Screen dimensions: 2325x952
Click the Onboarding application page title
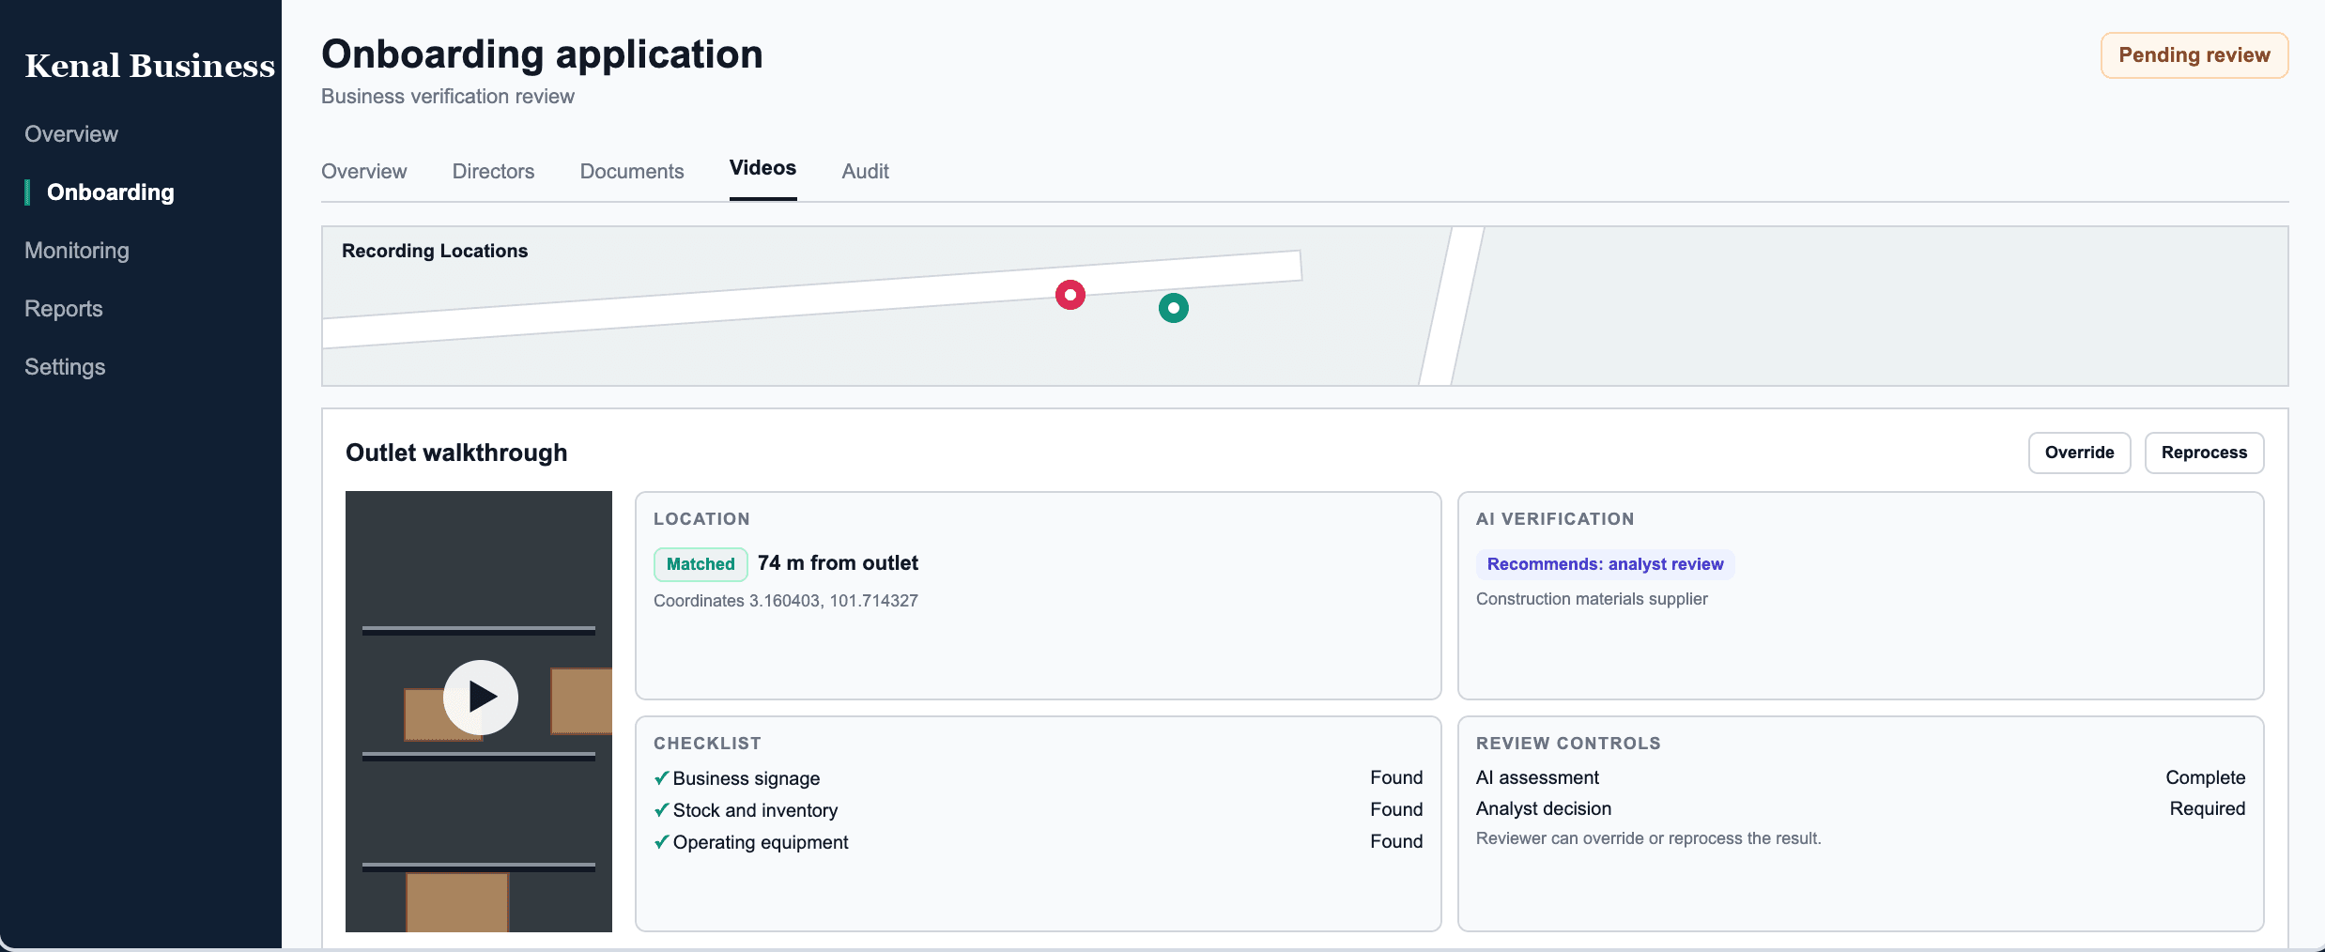point(542,54)
